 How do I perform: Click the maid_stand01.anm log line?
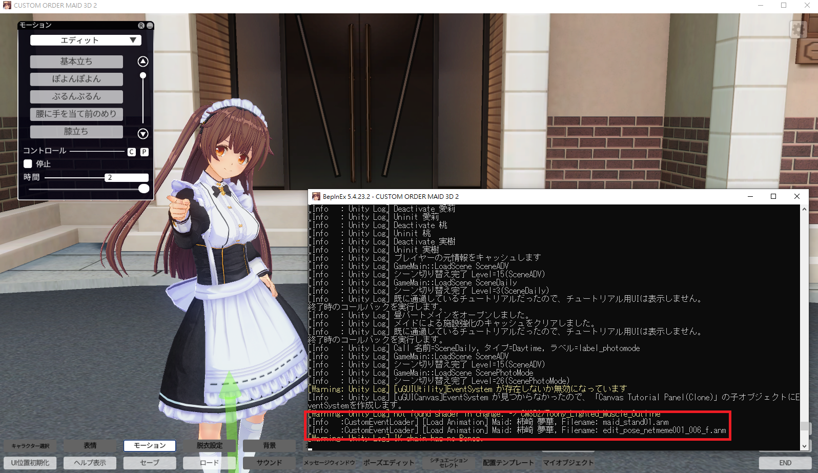[x=488, y=422]
